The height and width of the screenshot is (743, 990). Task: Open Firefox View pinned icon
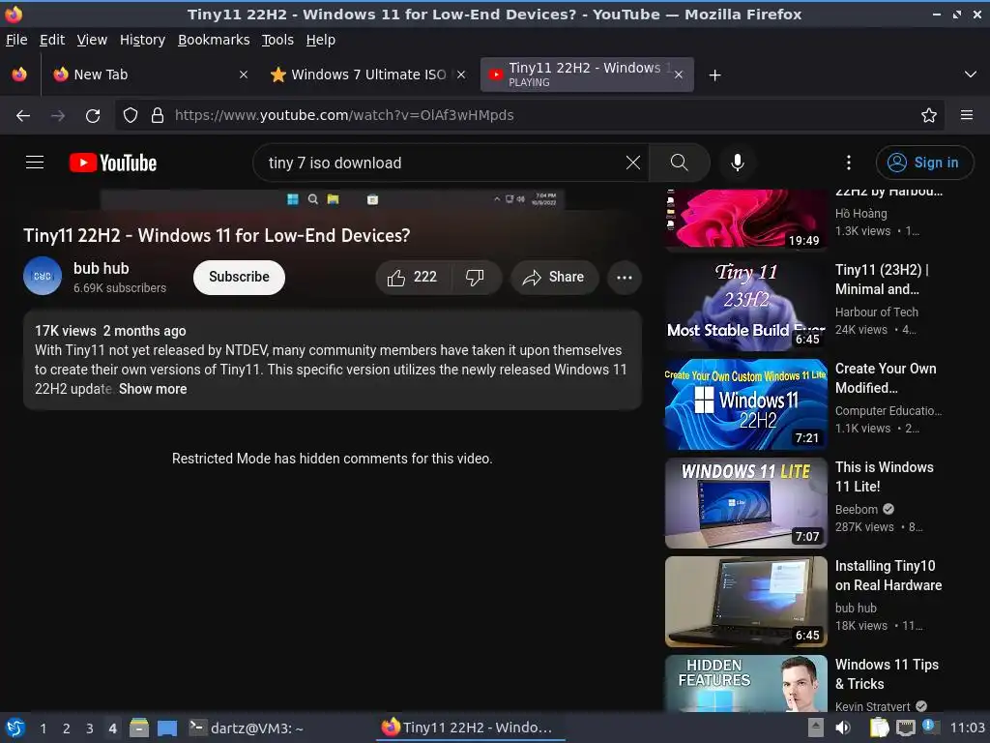(x=19, y=74)
